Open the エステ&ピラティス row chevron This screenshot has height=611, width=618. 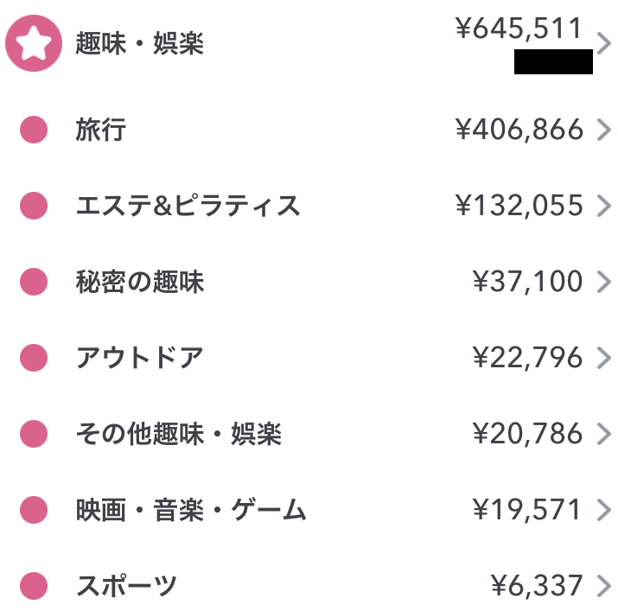click(604, 206)
